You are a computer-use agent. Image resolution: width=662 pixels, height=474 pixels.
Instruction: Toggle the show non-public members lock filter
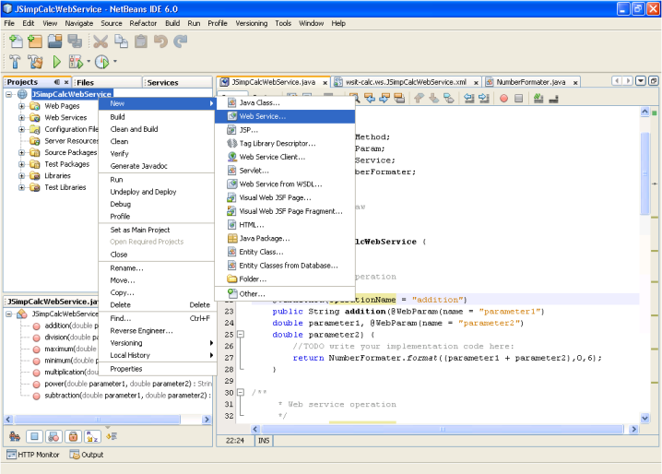(72, 436)
